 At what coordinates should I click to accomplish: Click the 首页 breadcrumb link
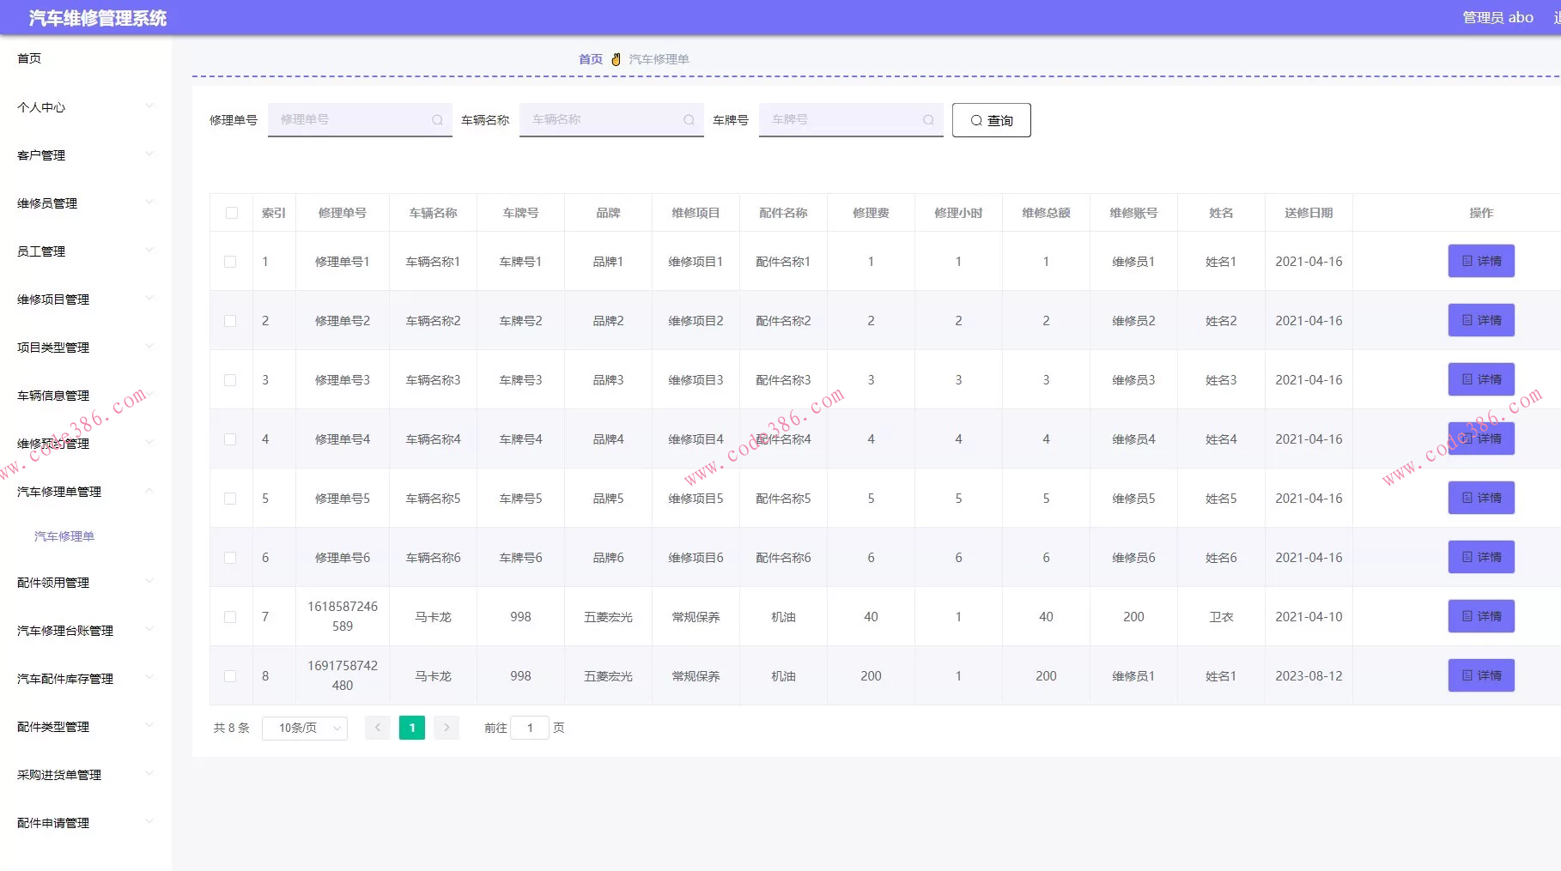click(x=591, y=59)
